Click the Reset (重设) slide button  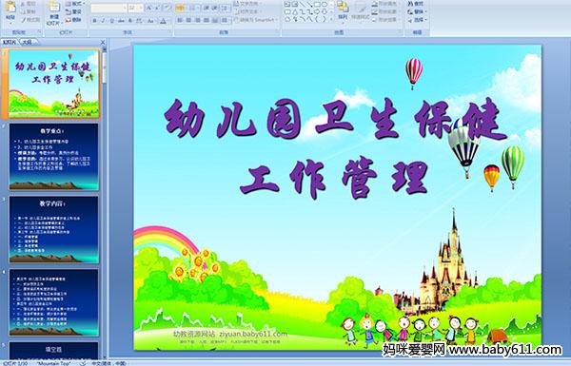[x=73, y=12]
